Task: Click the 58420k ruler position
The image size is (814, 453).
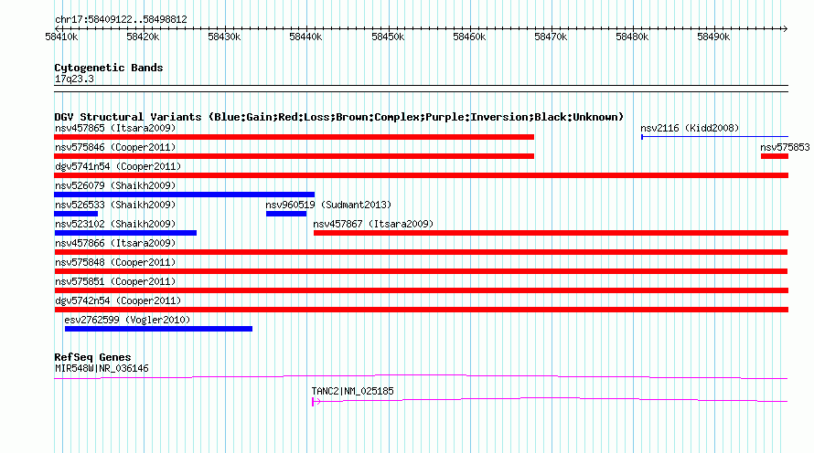Action: 143,37
